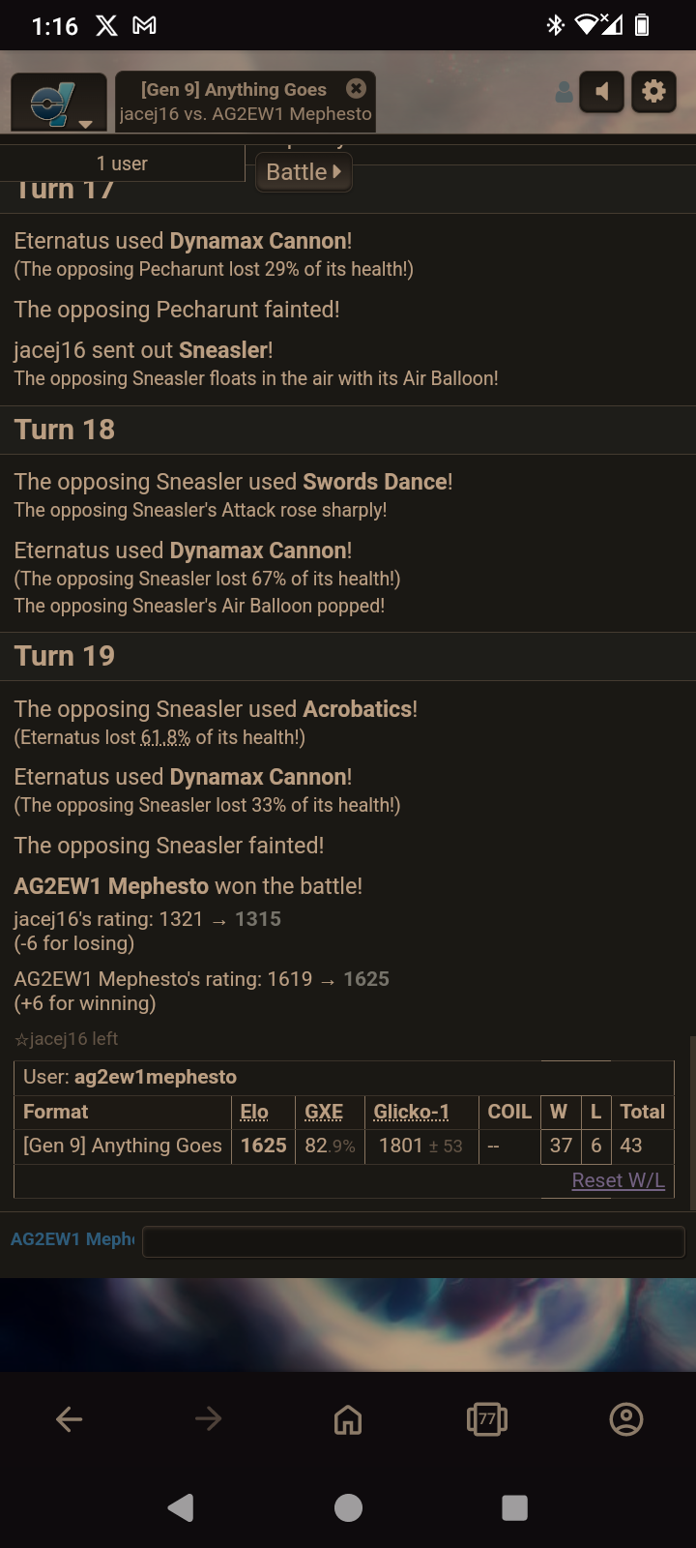Click the Glicko-1 column header
696x1548 pixels.
pyautogui.click(x=411, y=1112)
